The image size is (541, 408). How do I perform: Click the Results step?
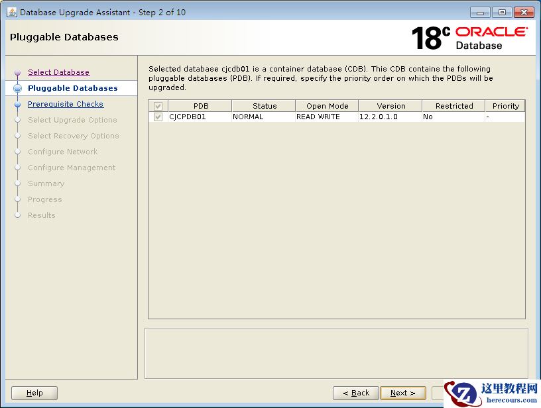tap(41, 215)
